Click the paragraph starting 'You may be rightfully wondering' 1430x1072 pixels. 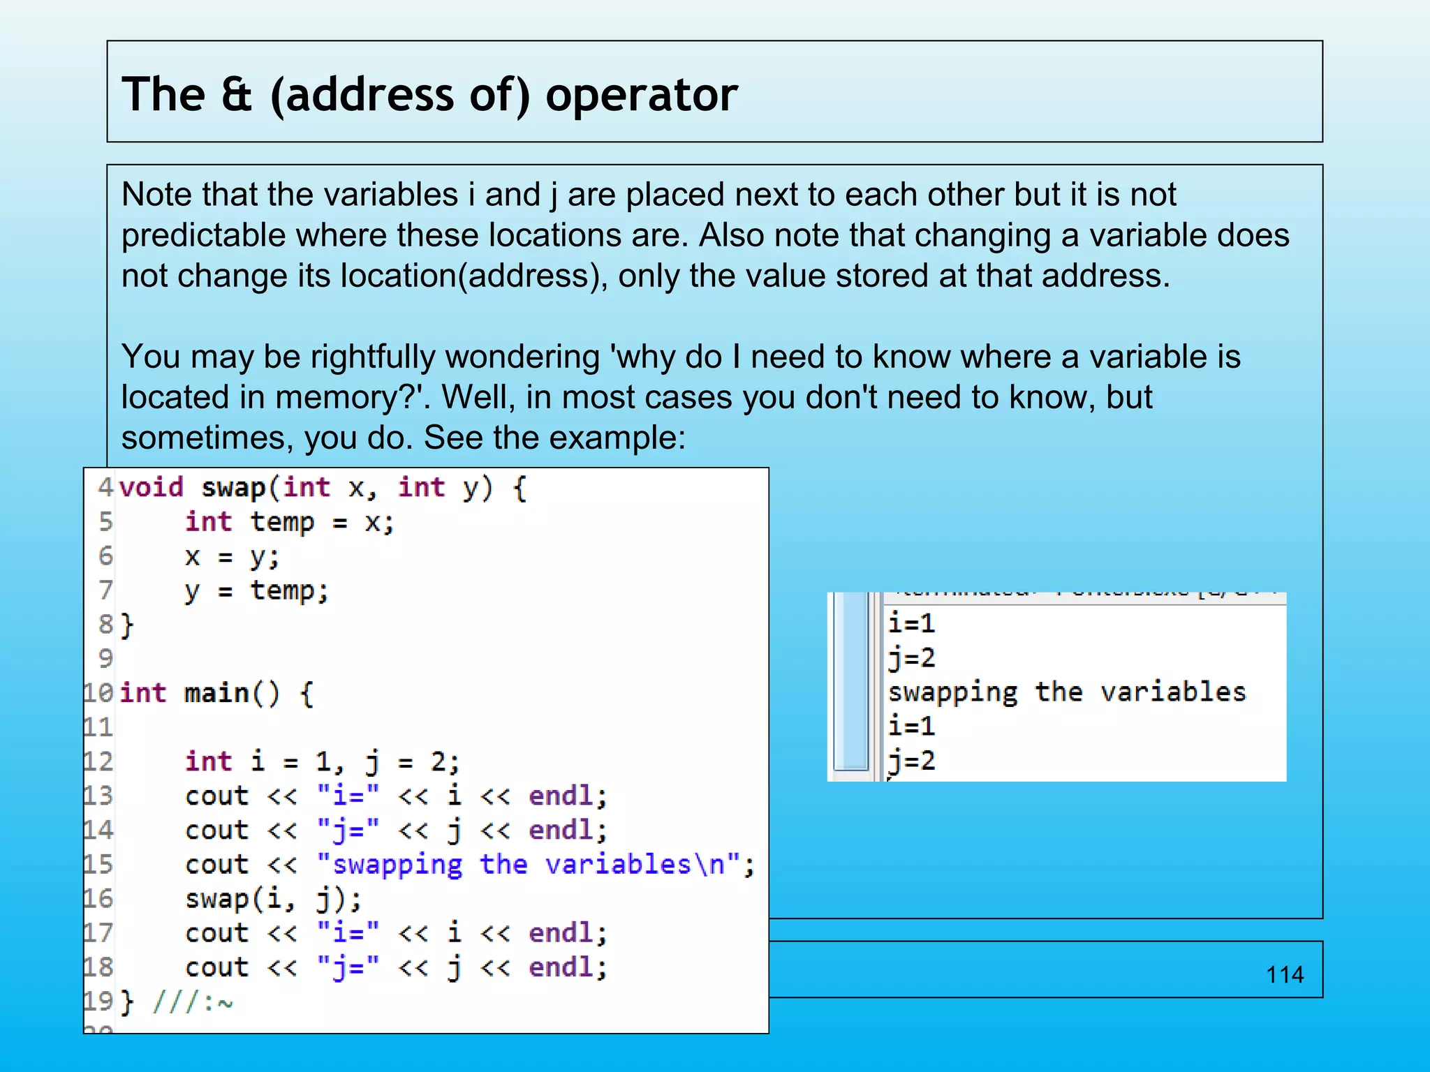[x=681, y=397]
